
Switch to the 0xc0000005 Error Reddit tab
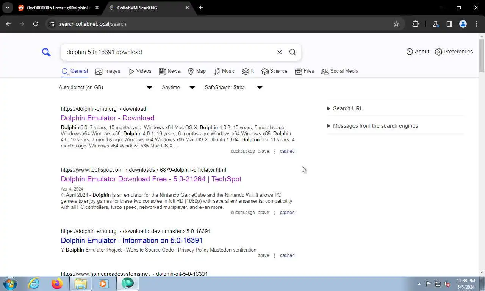pos(58,8)
